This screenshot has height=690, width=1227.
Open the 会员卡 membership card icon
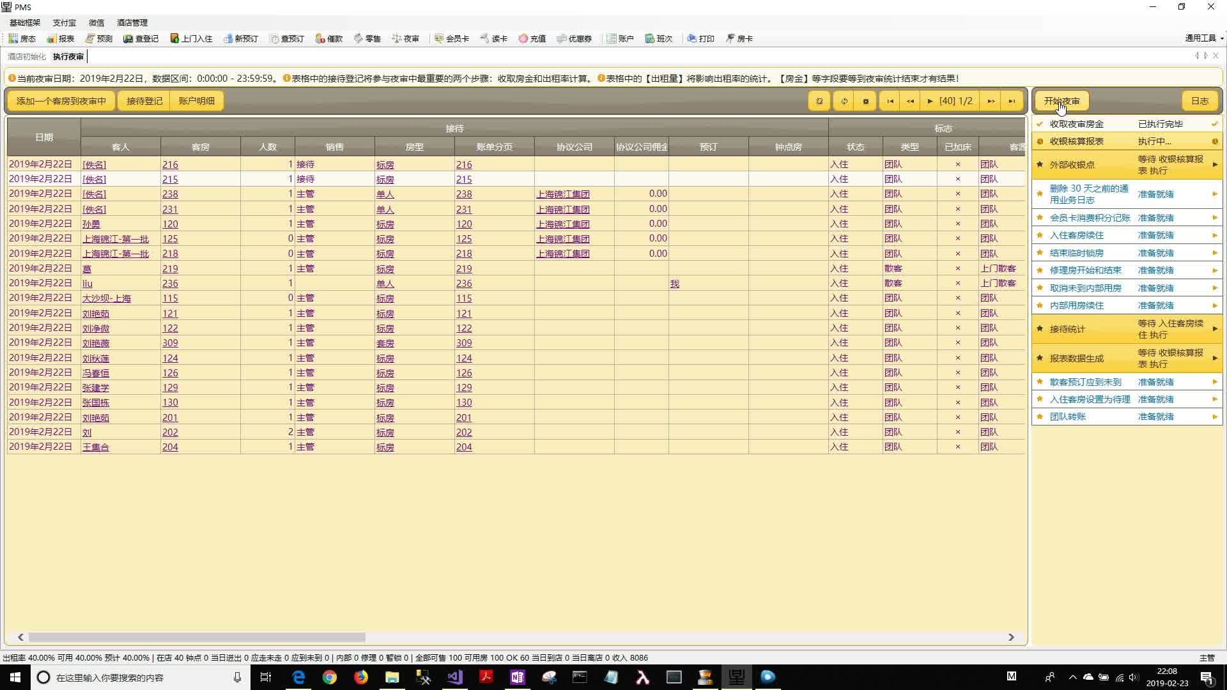(x=451, y=38)
